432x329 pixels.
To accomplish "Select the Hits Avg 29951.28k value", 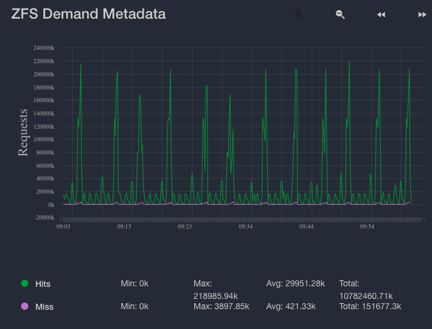I will pyautogui.click(x=295, y=283).
